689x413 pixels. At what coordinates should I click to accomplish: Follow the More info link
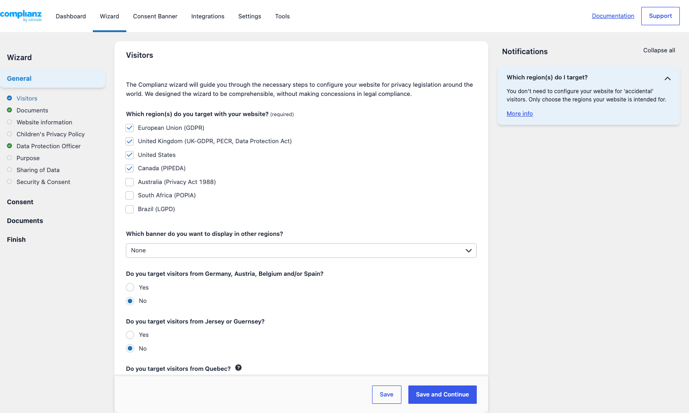click(520, 113)
